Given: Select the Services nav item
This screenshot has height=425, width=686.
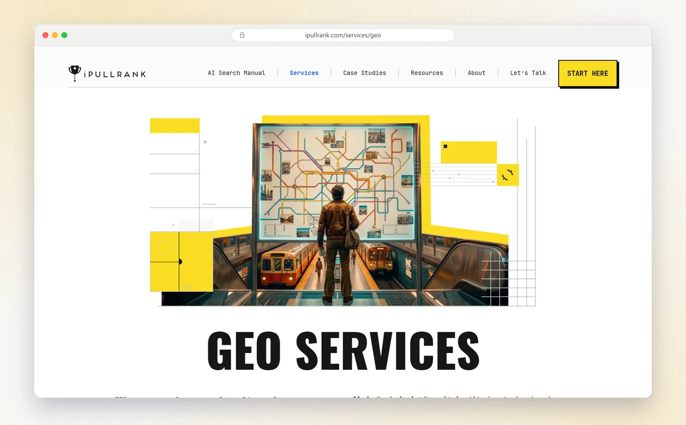Looking at the screenshot, I should point(304,73).
